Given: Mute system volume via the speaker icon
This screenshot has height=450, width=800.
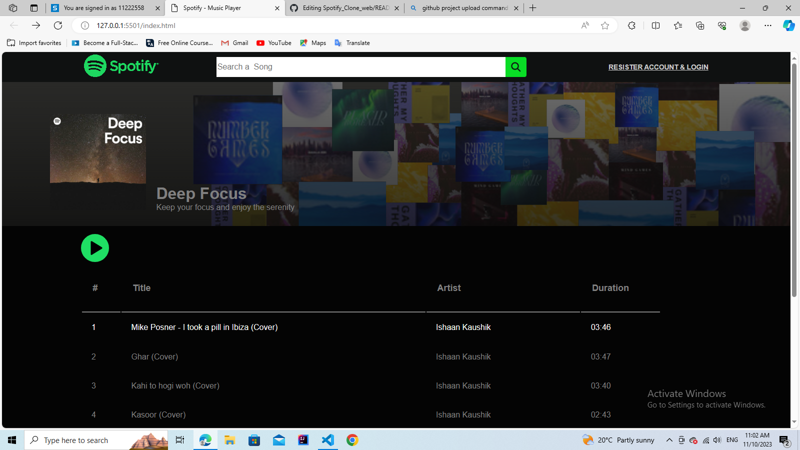Looking at the screenshot, I should [x=718, y=440].
